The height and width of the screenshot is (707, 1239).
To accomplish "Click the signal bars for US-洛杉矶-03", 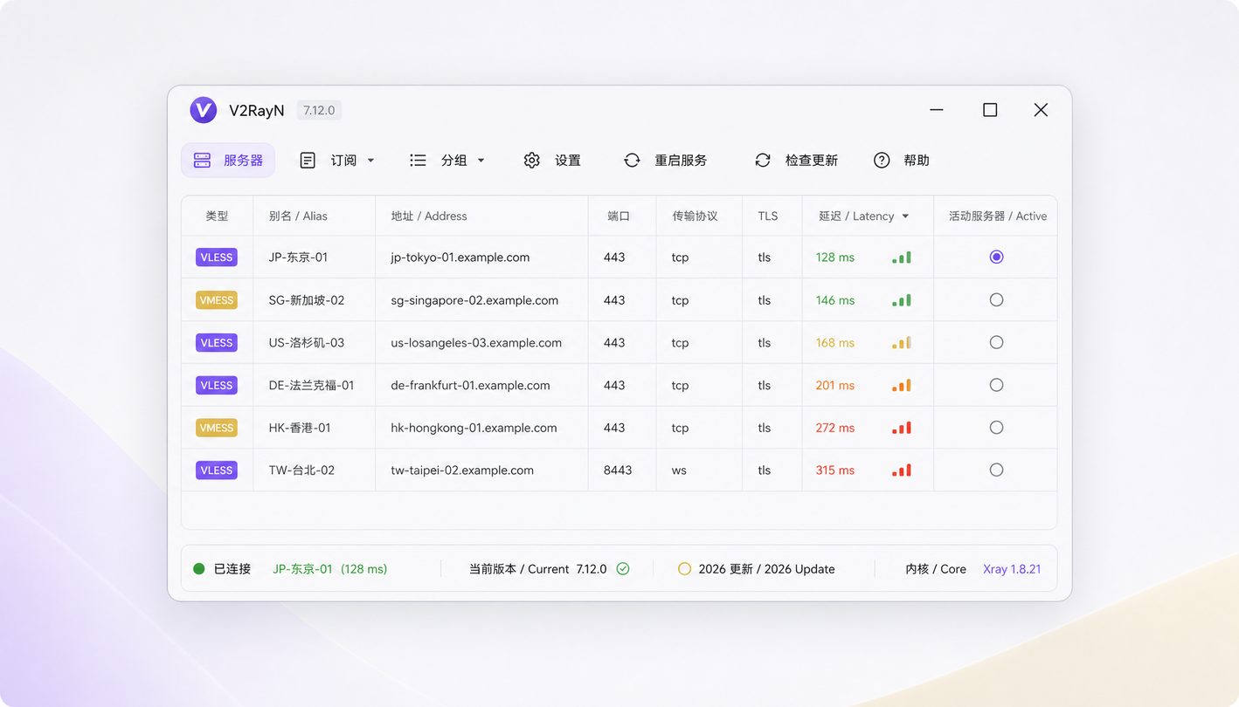I will tap(902, 343).
